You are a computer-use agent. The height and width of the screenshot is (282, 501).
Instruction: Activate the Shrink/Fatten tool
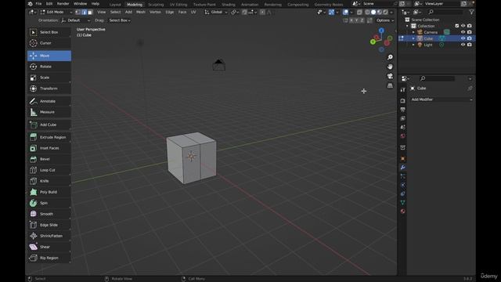pos(49,236)
